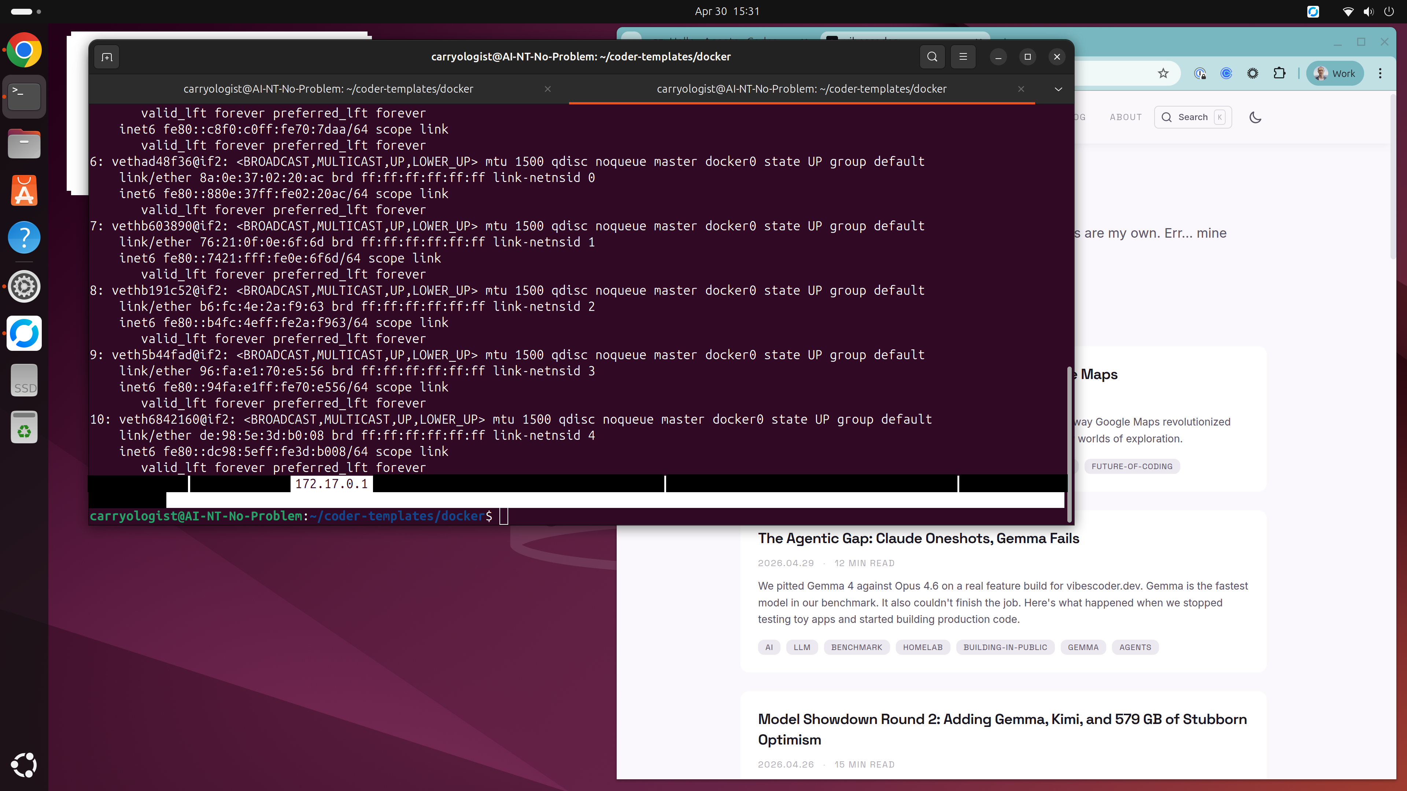This screenshot has height=791, width=1407.
Task: Select the HOMELAB tag
Action: [x=923, y=647]
